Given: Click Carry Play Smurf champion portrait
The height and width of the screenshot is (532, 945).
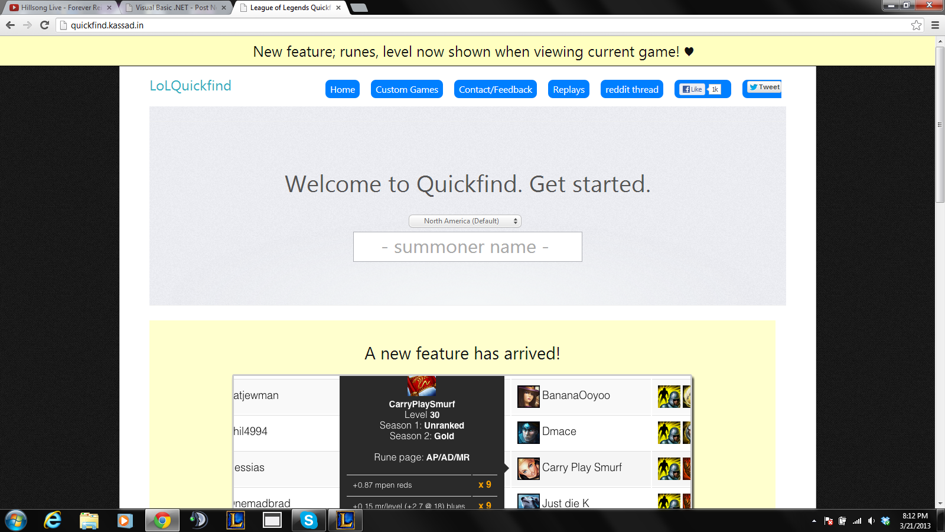Looking at the screenshot, I should pos(529,468).
